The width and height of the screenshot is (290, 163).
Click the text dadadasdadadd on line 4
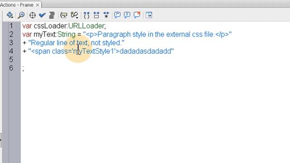[145, 51]
